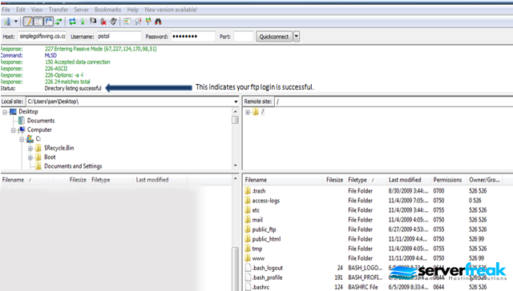Image resolution: width=513 pixels, height=291 pixels.
Task: Search files with the binoculars icon
Action: coord(159,22)
